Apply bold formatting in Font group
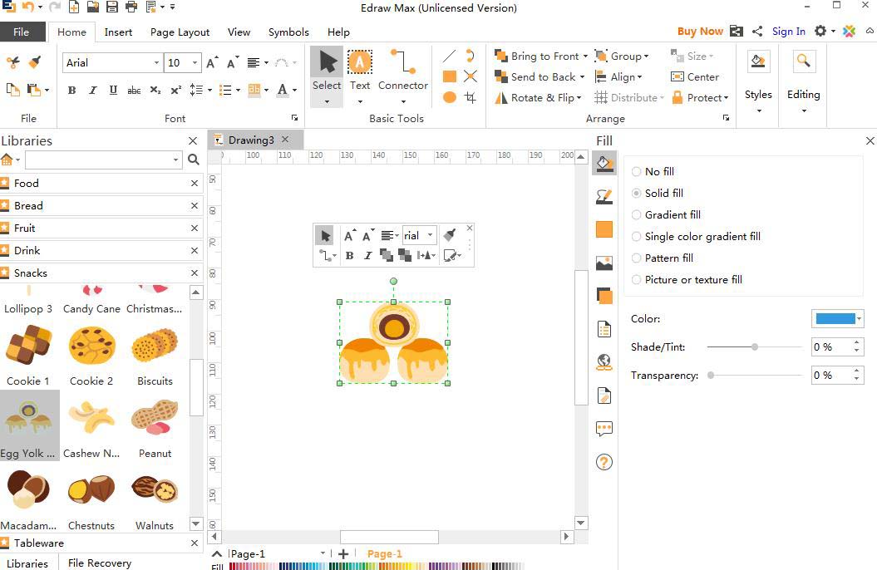This screenshot has width=877, height=570. pos(71,90)
